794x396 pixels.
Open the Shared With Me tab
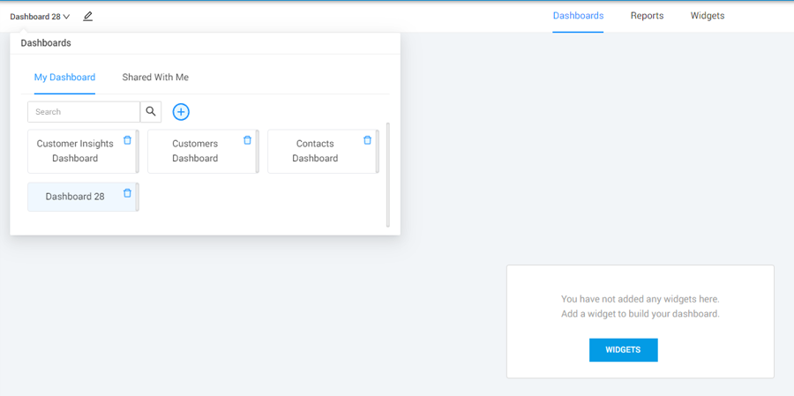pos(155,78)
